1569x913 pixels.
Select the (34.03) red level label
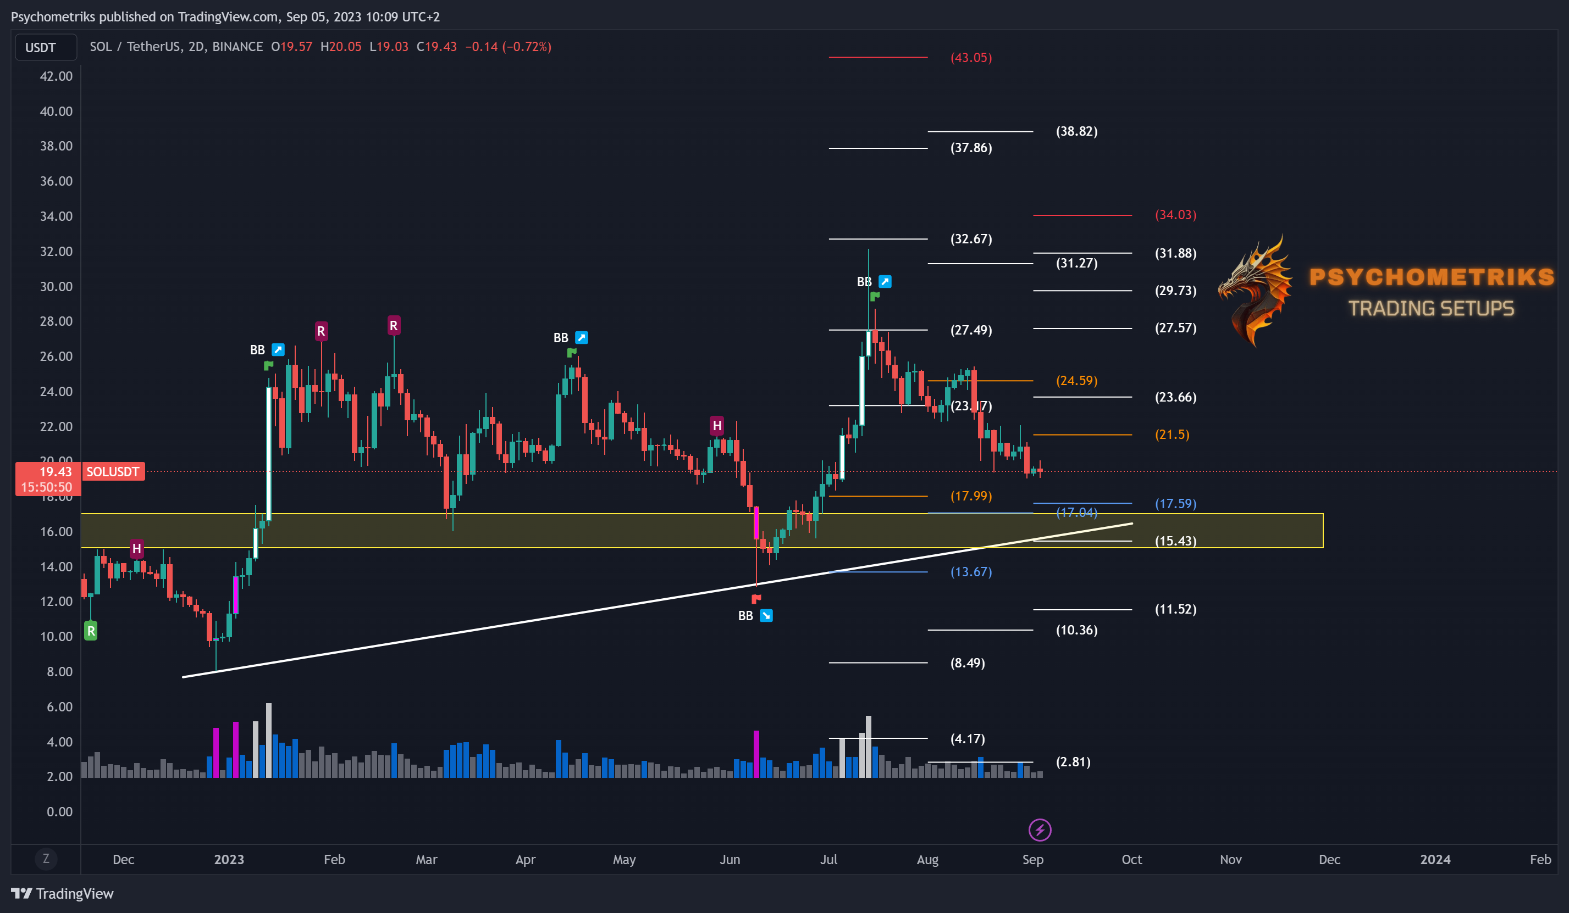[x=1175, y=215]
